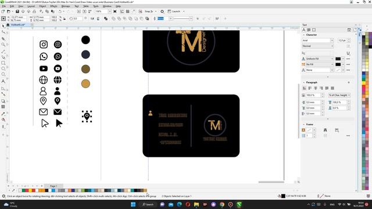
Task: Select the Text tool in the toolbox
Action: click(3, 81)
